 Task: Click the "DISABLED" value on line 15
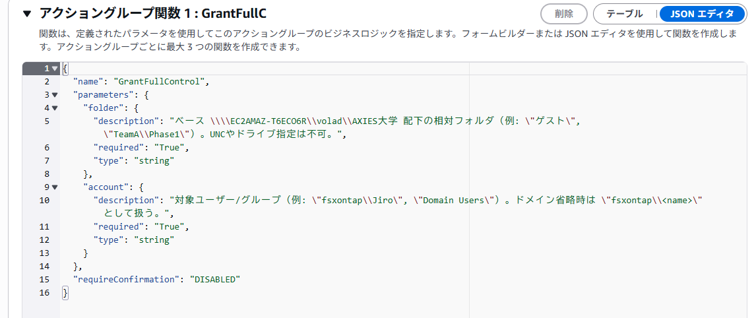coord(215,279)
